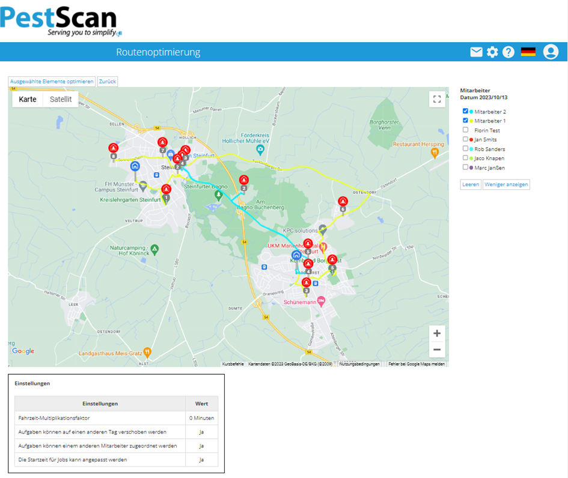Click Fehler bei Google Maps melden
The width and height of the screenshot is (568, 478).
[x=417, y=364]
